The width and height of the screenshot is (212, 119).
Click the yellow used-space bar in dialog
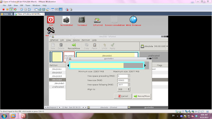point(97,65)
